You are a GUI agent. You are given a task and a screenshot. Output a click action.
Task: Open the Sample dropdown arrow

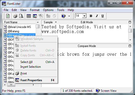click(56, 22)
